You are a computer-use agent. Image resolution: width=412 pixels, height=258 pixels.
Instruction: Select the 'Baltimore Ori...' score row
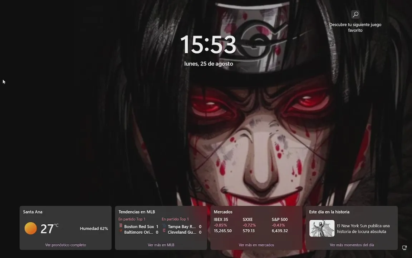tap(138, 232)
